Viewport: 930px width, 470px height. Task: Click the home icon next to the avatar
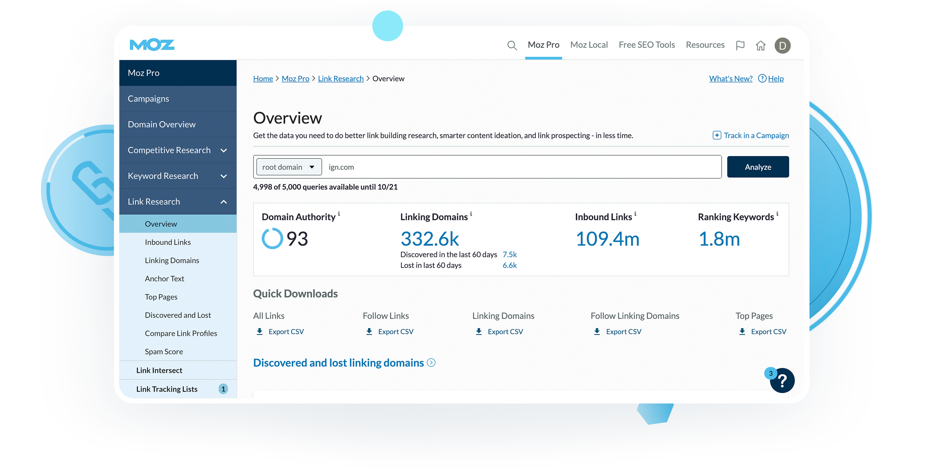point(761,45)
